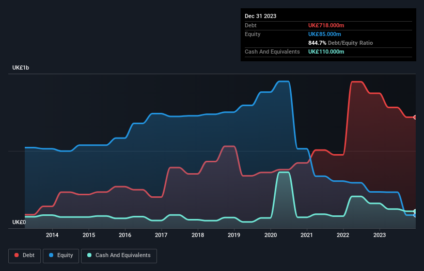
Task: Toggle the Equity series legend button
Action: point(61,256)
